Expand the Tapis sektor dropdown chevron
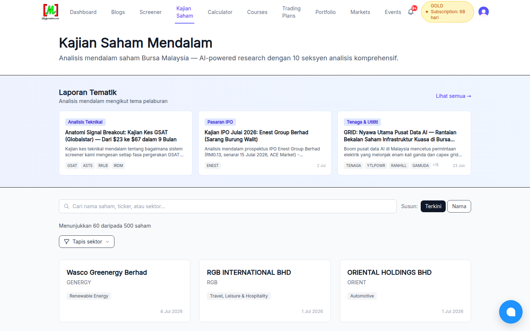This screenshot has height=331, width=530. pos(107,242)
